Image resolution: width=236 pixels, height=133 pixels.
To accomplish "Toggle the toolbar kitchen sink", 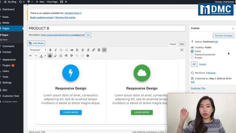I will pyautogui.click(x=104, y=50).
